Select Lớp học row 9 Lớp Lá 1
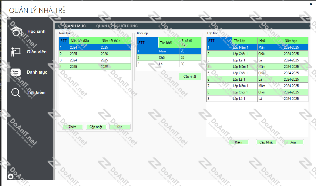This screenshot has width=316, height=186. click(257, 99)
